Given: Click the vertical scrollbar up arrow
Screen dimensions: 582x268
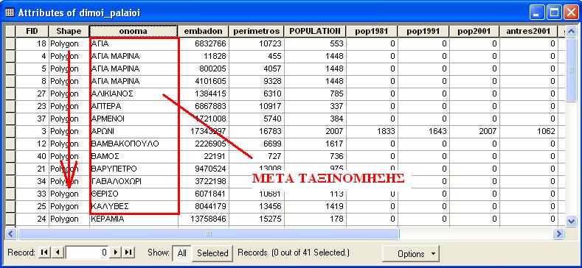Looking at the screenshot, I should tap(571, 32).
